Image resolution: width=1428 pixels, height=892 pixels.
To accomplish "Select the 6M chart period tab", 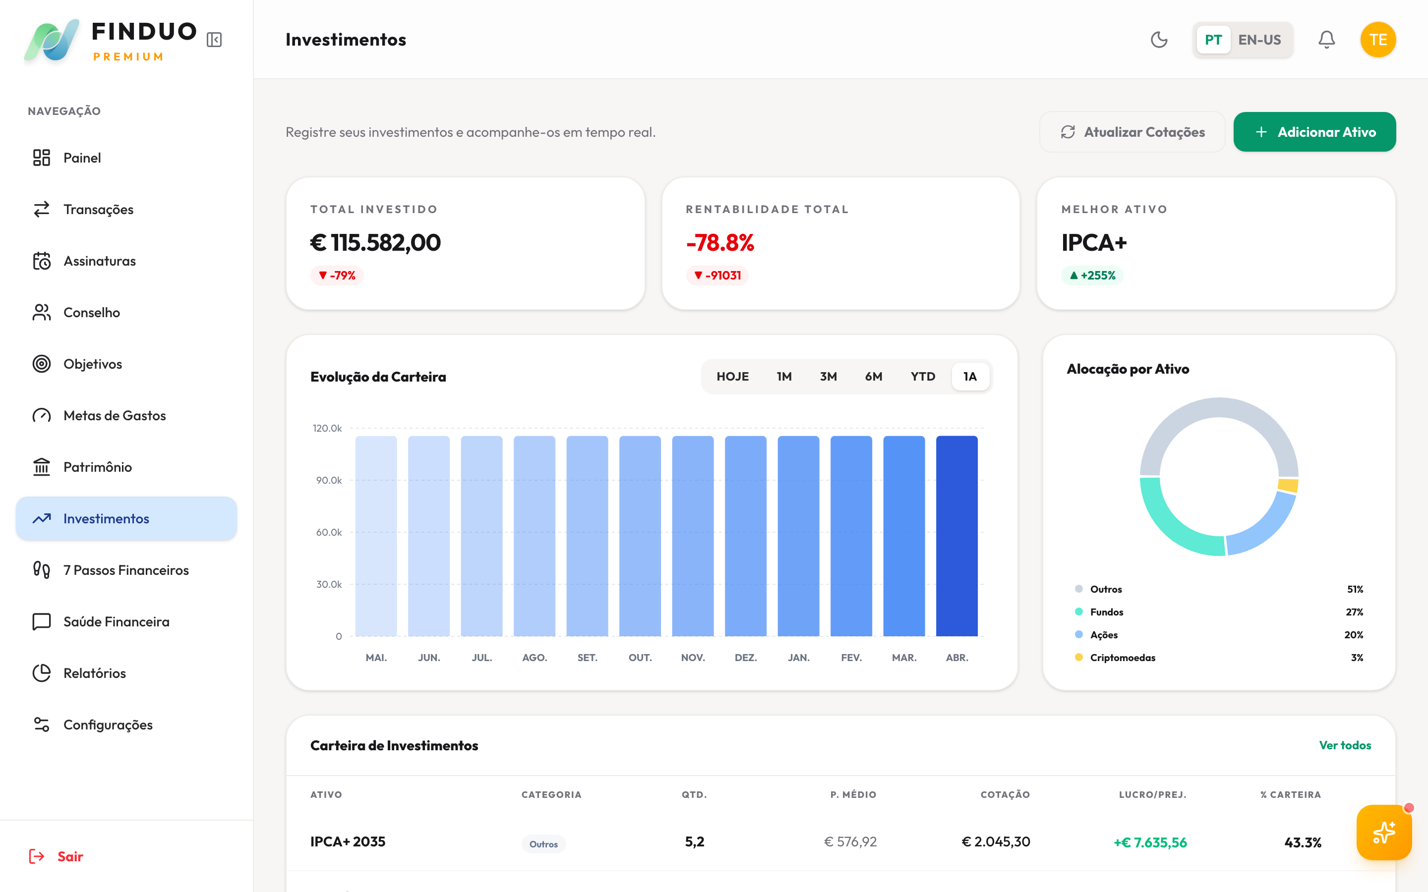I will (x=873, y=377).
